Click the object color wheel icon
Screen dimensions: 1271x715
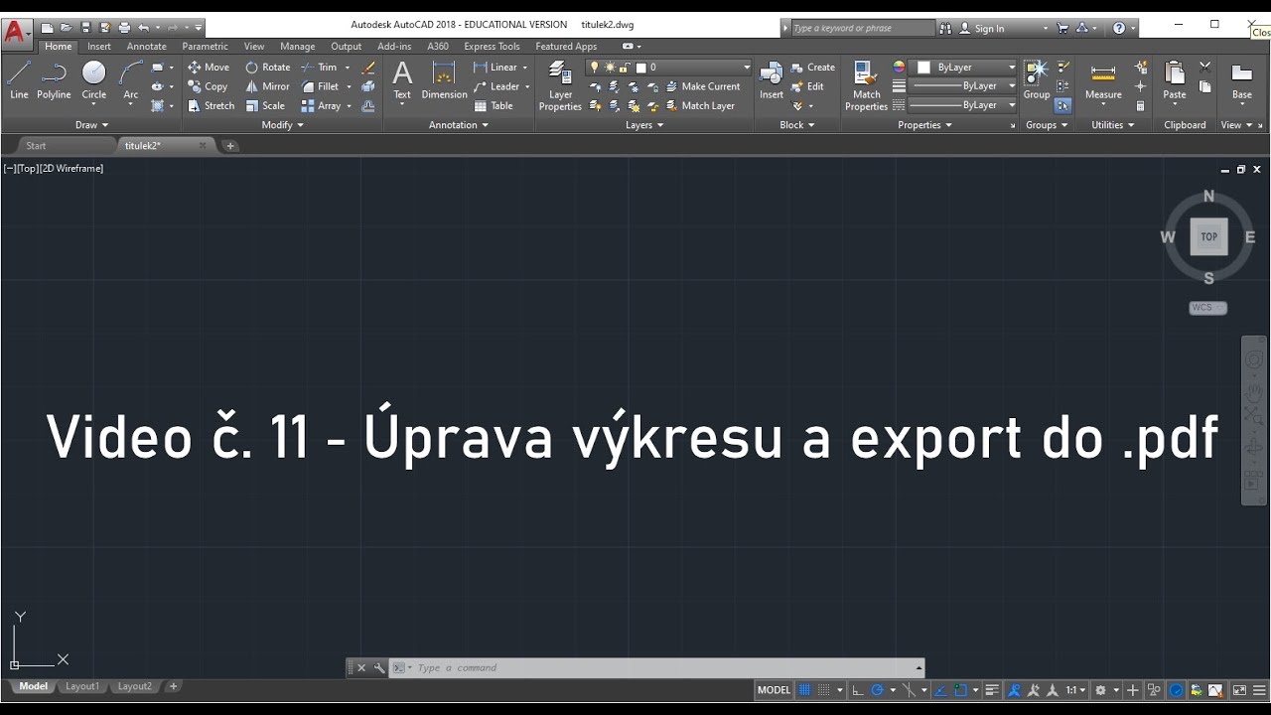(899, 68)
